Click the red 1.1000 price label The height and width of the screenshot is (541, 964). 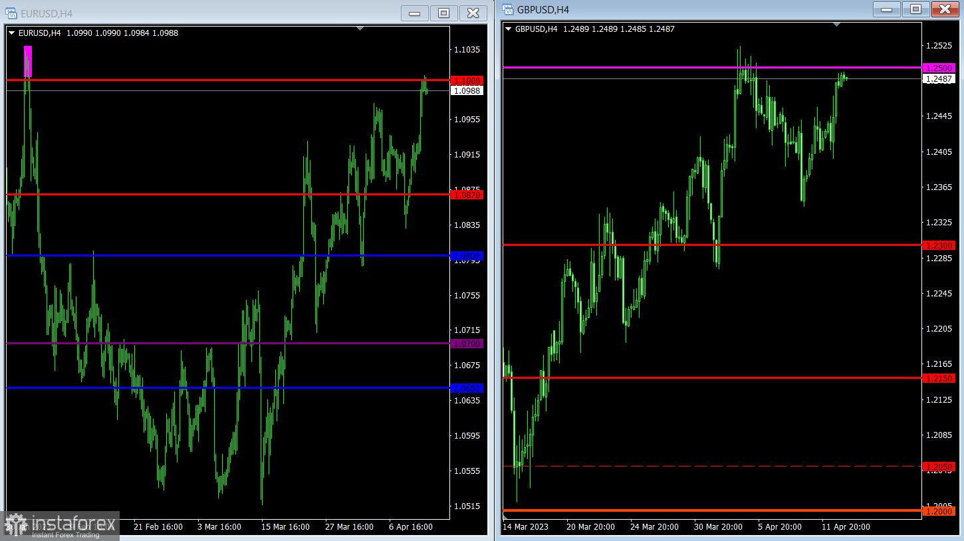click(467, 80)
